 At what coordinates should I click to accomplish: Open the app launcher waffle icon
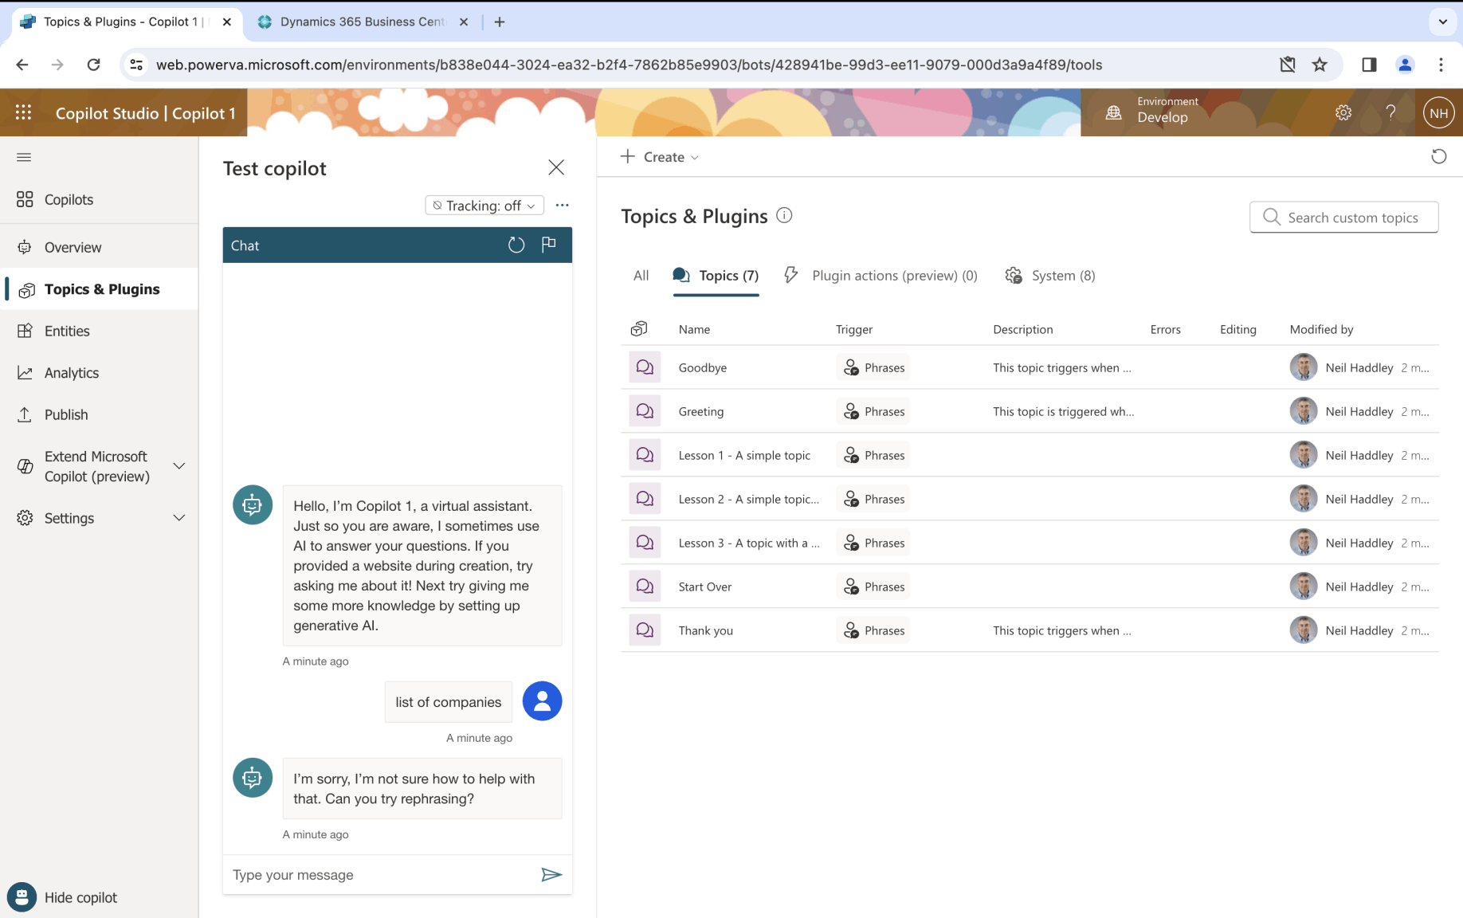click(x=24, y=113)
